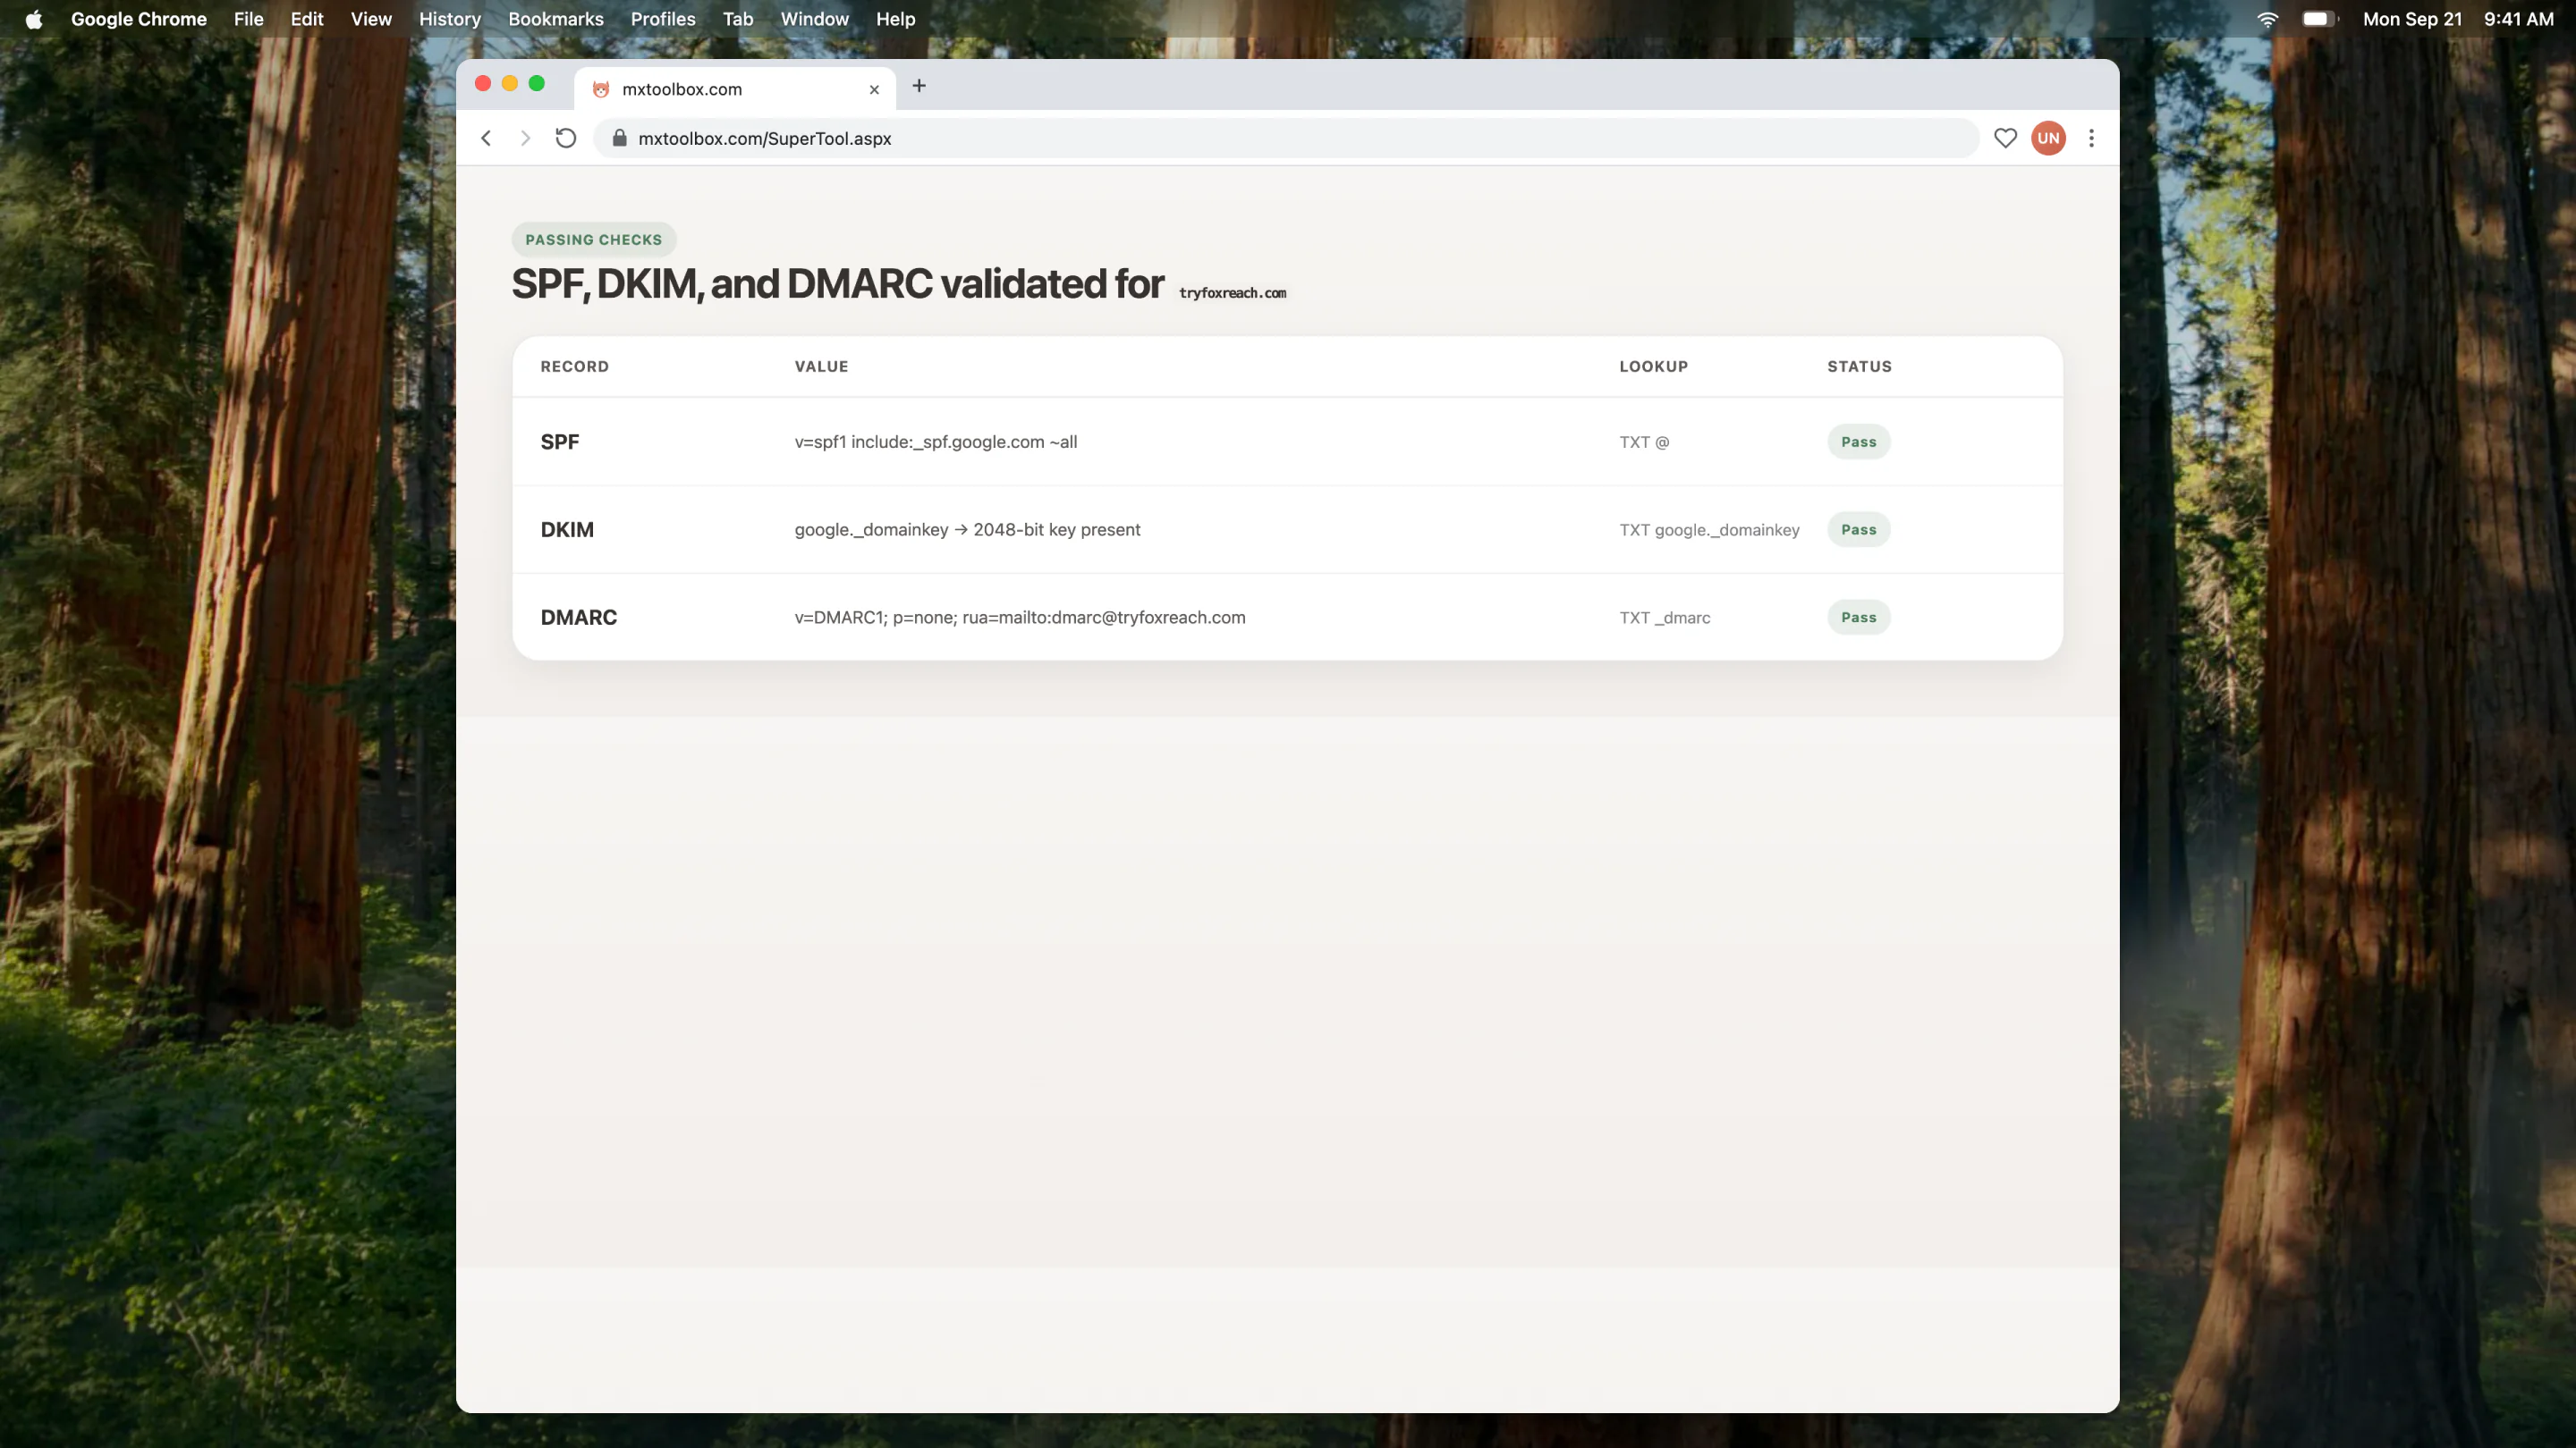Open a new tab with plus button
Screen dimensions: 2576x1448
[919, 86]
